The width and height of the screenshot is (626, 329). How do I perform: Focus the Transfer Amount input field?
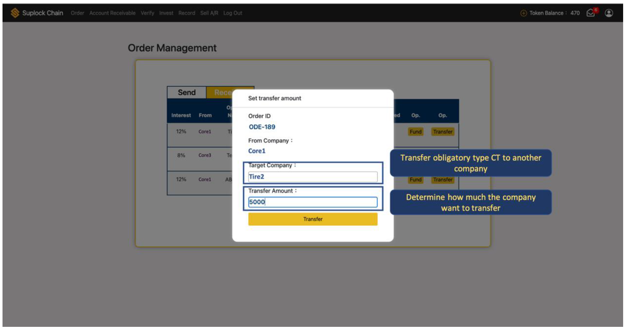pyautogui.click(x=313, y=202)
